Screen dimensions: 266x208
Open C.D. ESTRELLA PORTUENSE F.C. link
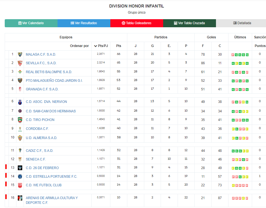click(x=51, y=177)
